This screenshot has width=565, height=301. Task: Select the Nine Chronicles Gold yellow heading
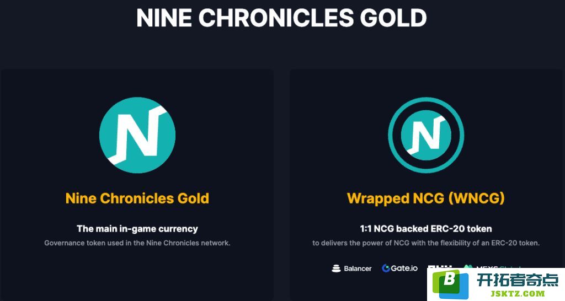137,198
